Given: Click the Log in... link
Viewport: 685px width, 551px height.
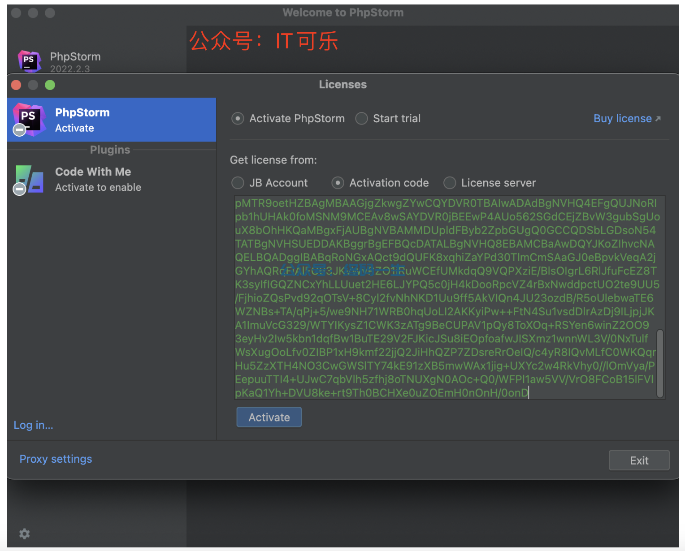Looking at the screenshot, I should click(33, 425).
